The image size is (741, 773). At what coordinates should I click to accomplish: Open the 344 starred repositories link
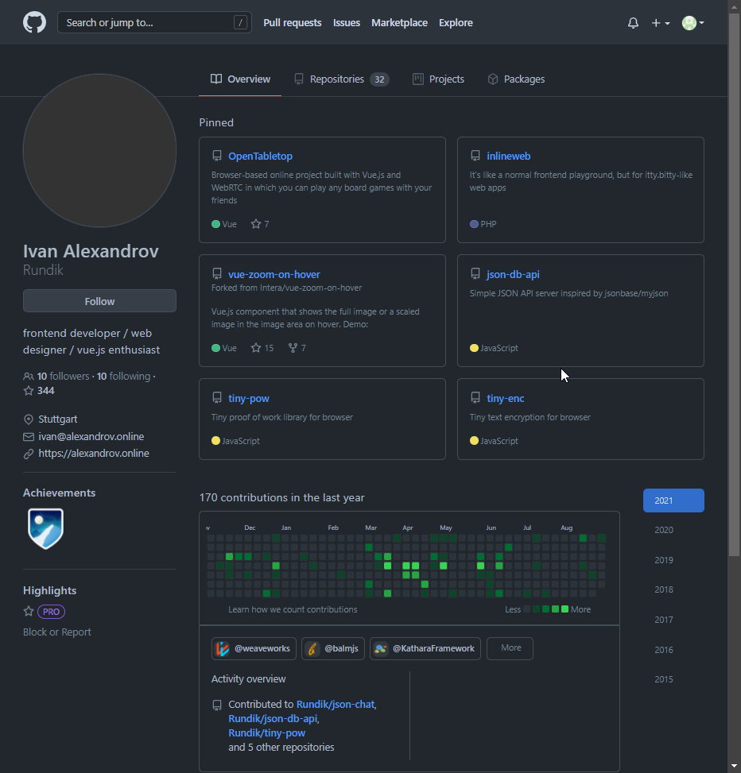pos(39,391)
